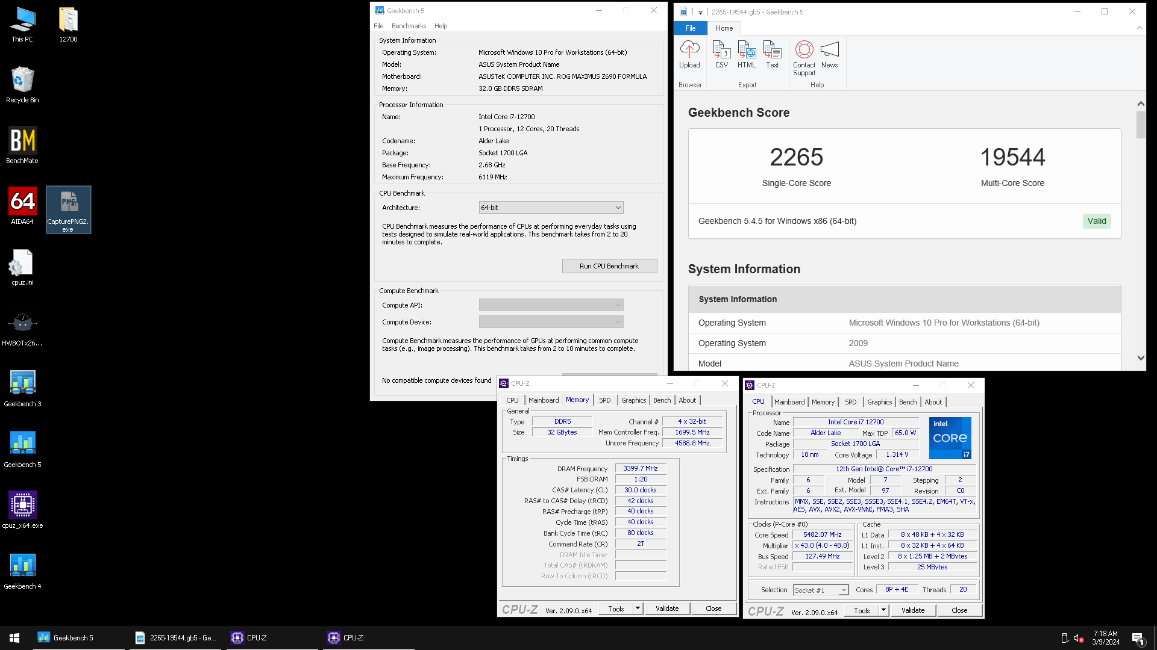Viewport: 1157px width, 650px height.
Task: Open File tab in results window
Action: [x=691, y=28]
